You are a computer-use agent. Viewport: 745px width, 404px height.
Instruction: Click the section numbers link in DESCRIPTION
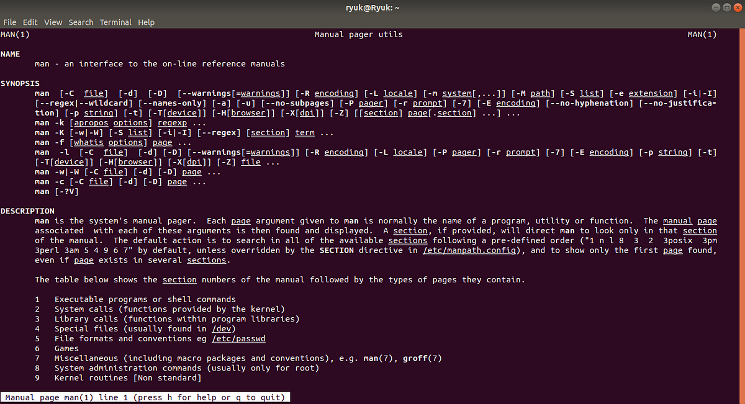(x=179, y=279)
